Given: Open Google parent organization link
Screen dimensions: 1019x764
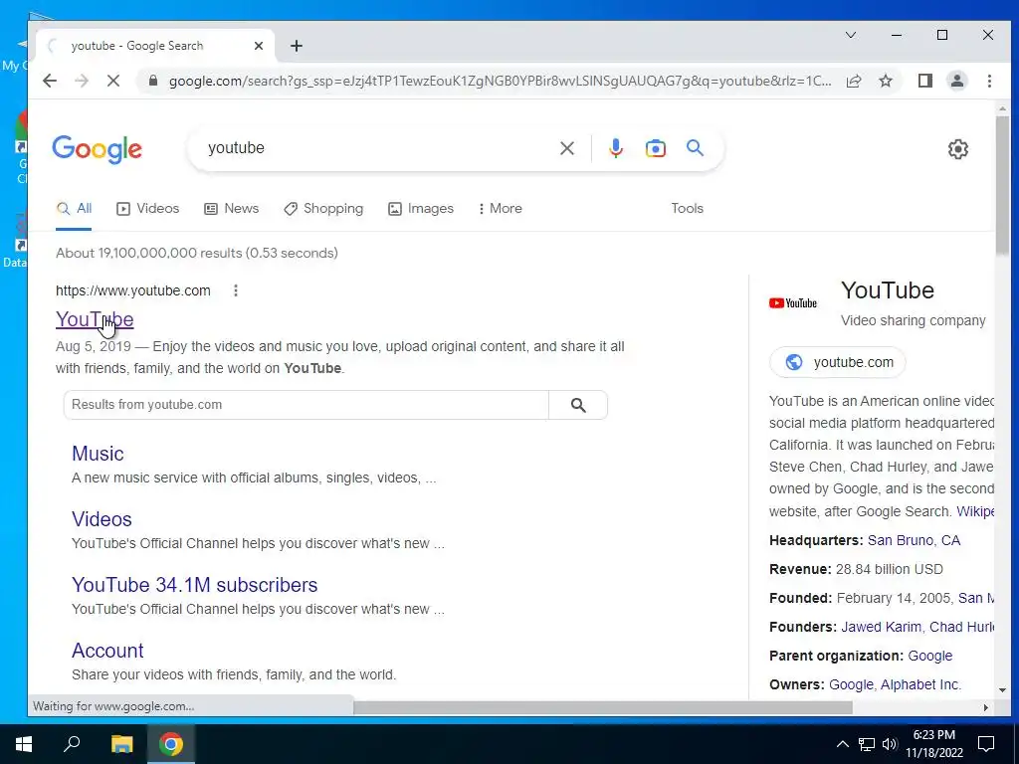Looking at the screenshot, I should [930, 656].
